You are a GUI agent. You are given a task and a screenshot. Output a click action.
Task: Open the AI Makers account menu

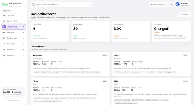click(183, 4)
